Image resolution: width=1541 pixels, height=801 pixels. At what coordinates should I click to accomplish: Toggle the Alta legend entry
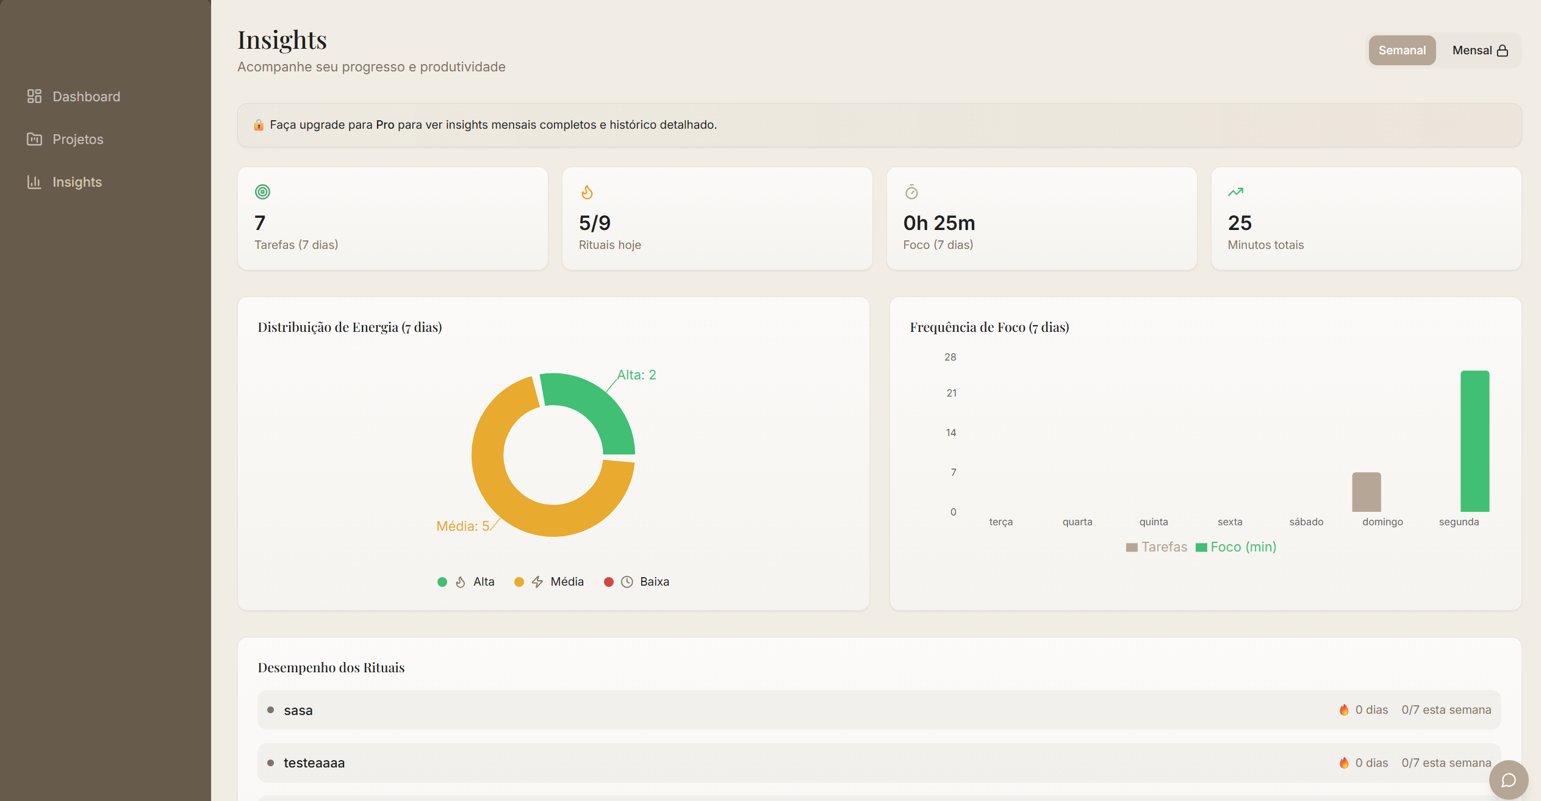[x=483, y=582]
